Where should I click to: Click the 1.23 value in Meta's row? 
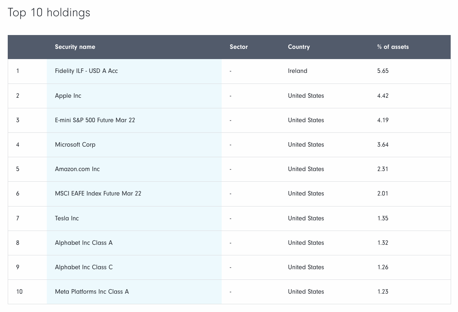click(383, 292)
